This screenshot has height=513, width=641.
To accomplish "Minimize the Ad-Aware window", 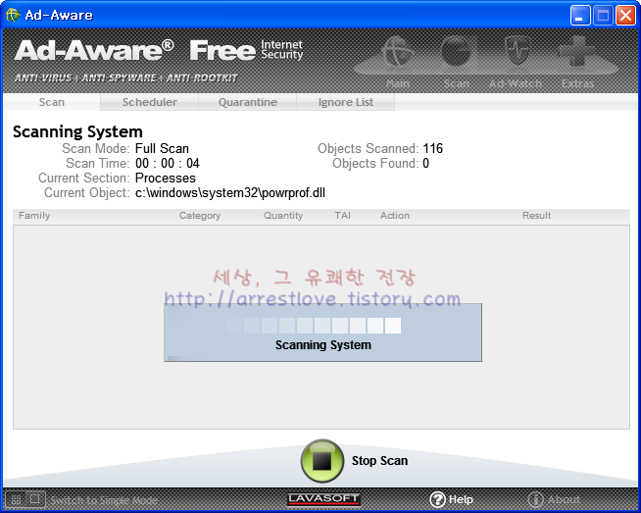I will 579,16.
